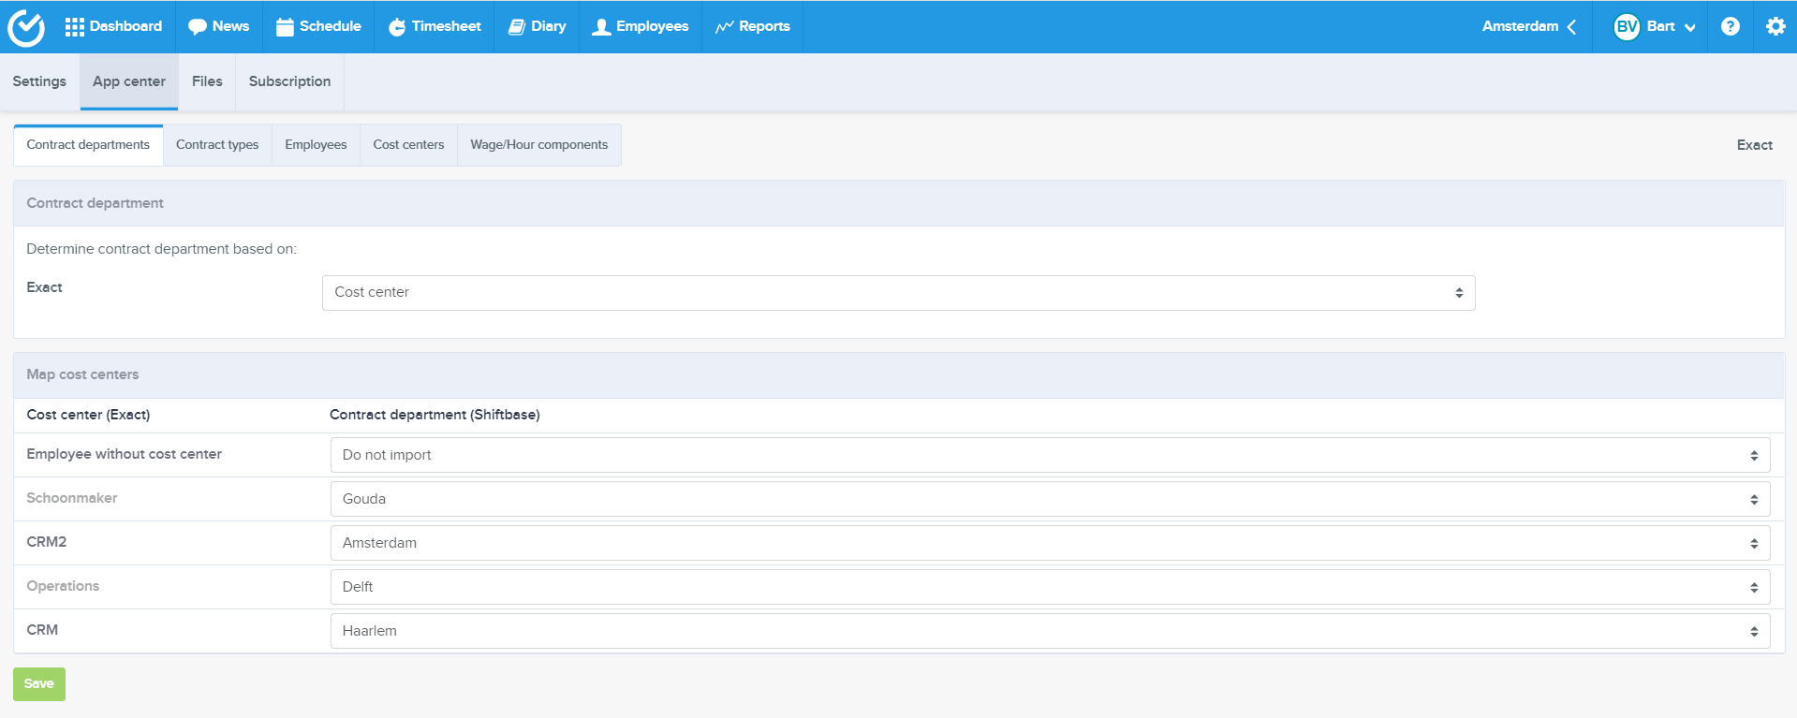Open the CRM Haarlem dropdown
This screenshot has width=1797, height=718.
point(1050,631)
